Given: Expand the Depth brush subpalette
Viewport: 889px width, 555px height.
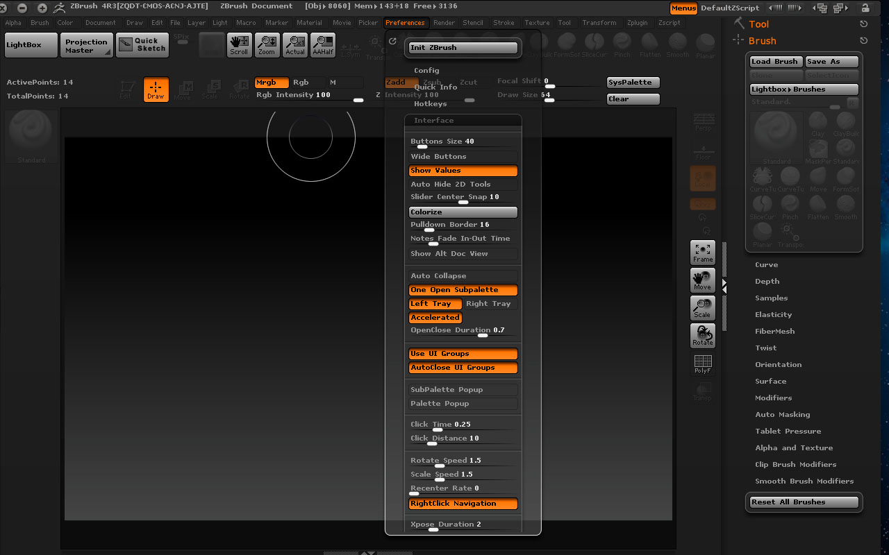Looking at the screenshot, I should [x=767, y=282].
